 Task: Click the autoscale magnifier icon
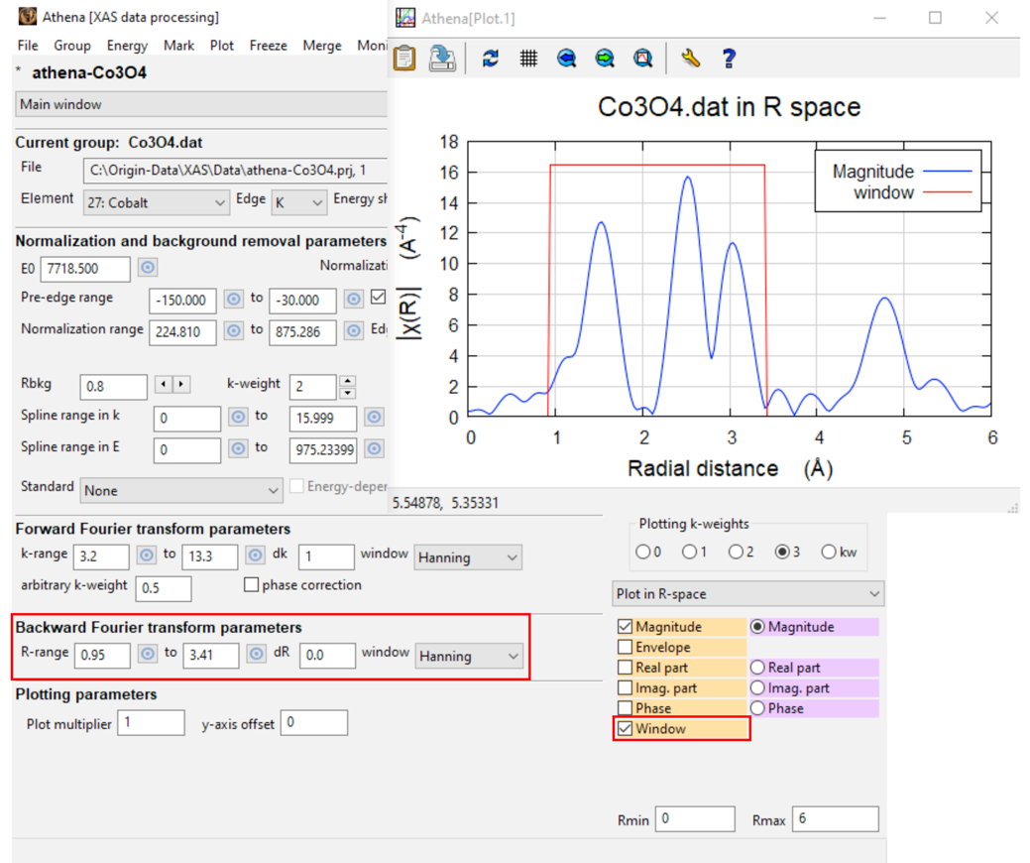coord(643,59)
